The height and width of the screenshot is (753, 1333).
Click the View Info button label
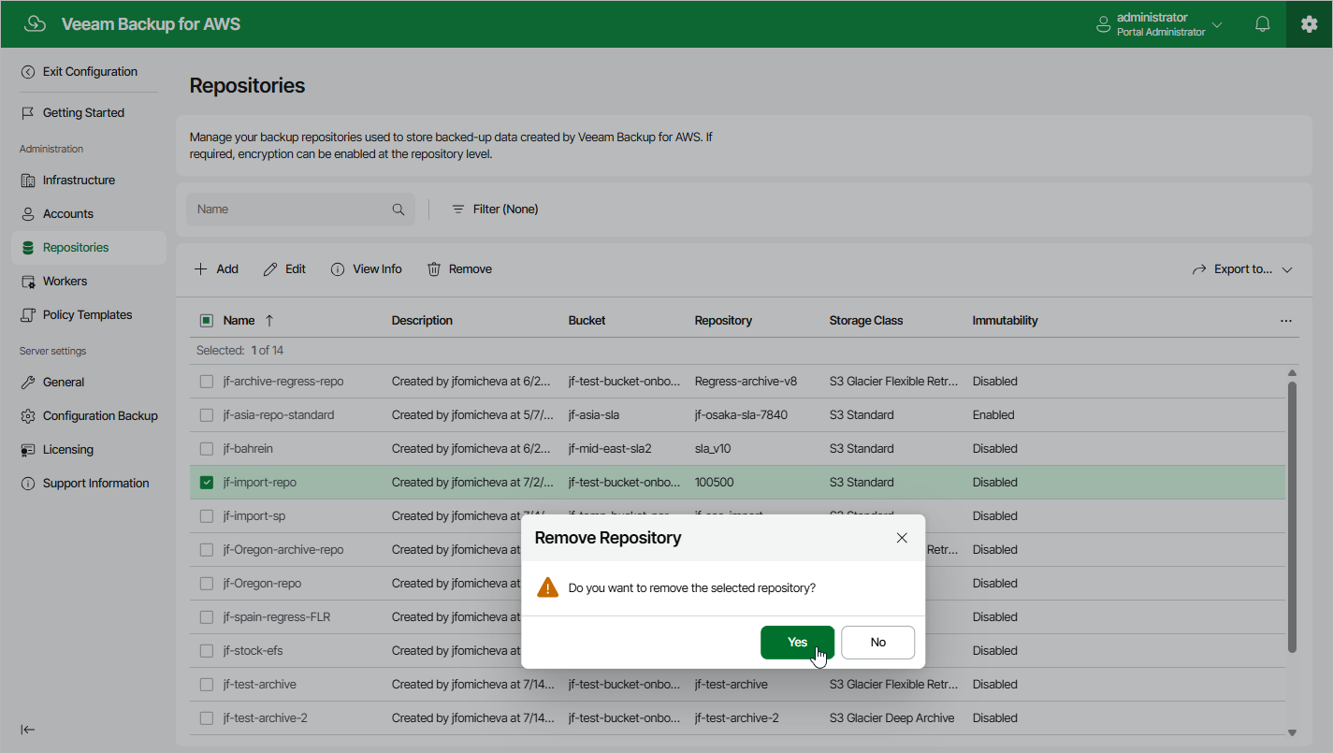[377, 269]
